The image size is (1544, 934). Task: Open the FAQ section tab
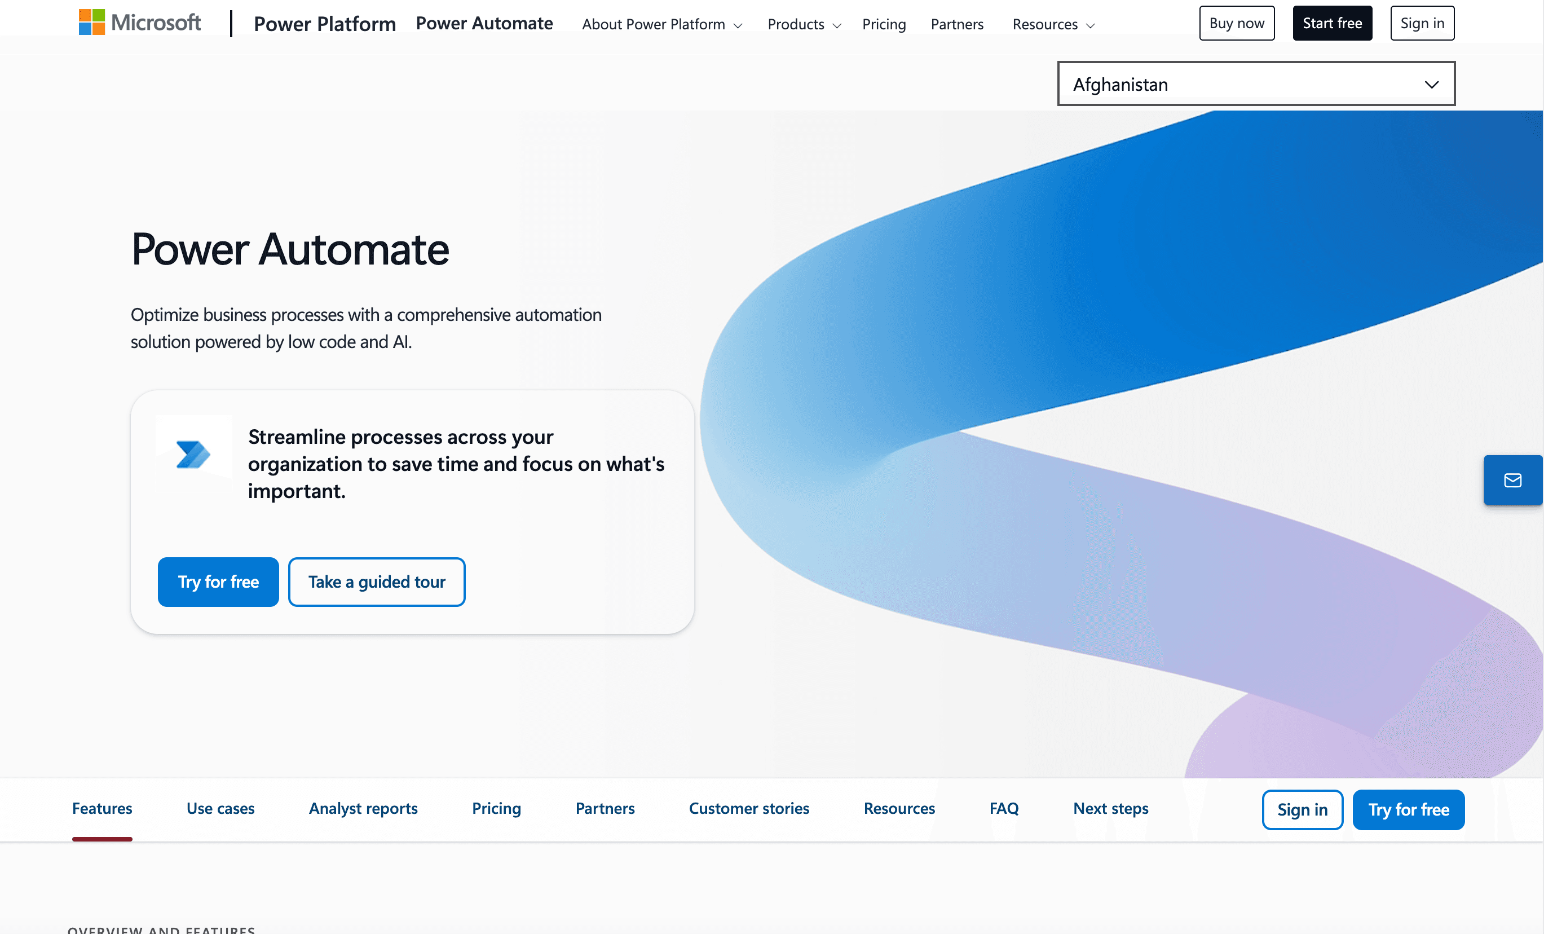(x=1003, y=809)
